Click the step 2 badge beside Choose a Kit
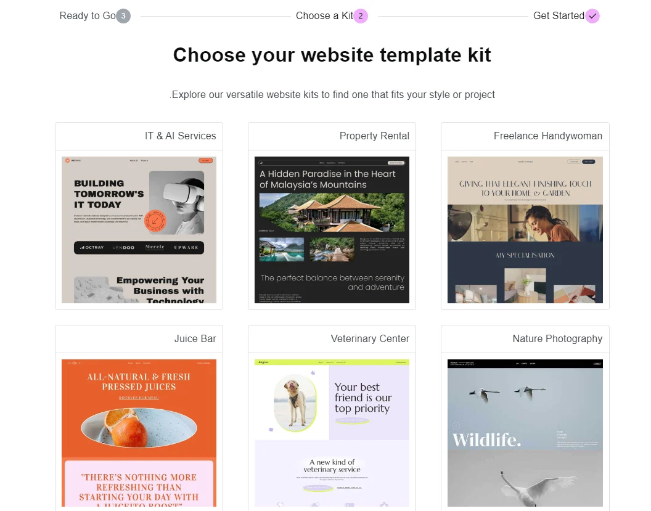The width and height of the screenshot is (651, 511). (x=361, y=16)
